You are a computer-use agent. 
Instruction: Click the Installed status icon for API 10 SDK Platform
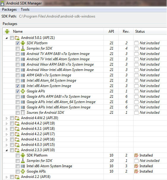[136, 155]
